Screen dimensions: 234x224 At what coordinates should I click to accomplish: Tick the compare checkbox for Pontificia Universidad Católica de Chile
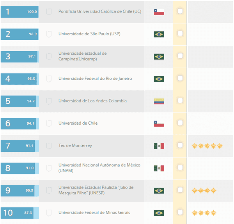tap(180, 11)
